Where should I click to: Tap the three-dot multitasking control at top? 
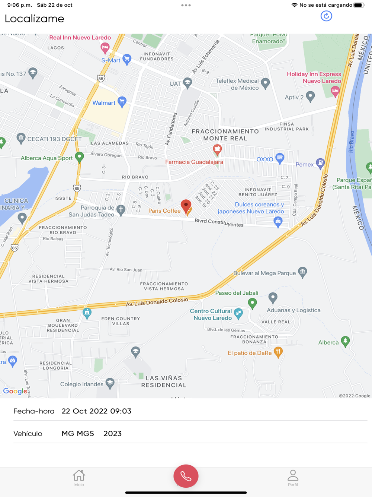click(x=186, y=5)
